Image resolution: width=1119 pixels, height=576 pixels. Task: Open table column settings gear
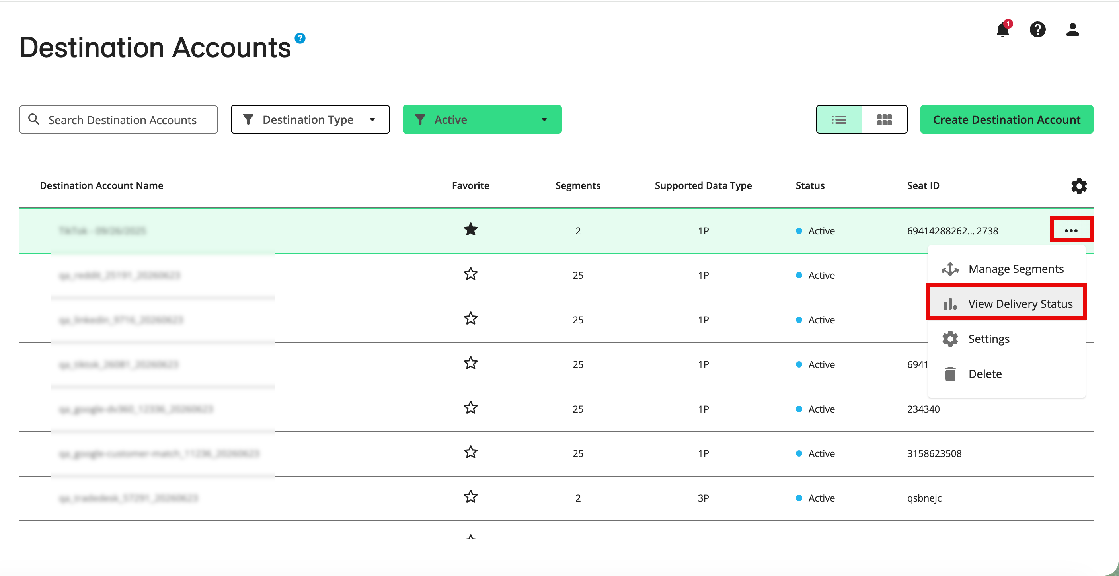pos(1078,186)
